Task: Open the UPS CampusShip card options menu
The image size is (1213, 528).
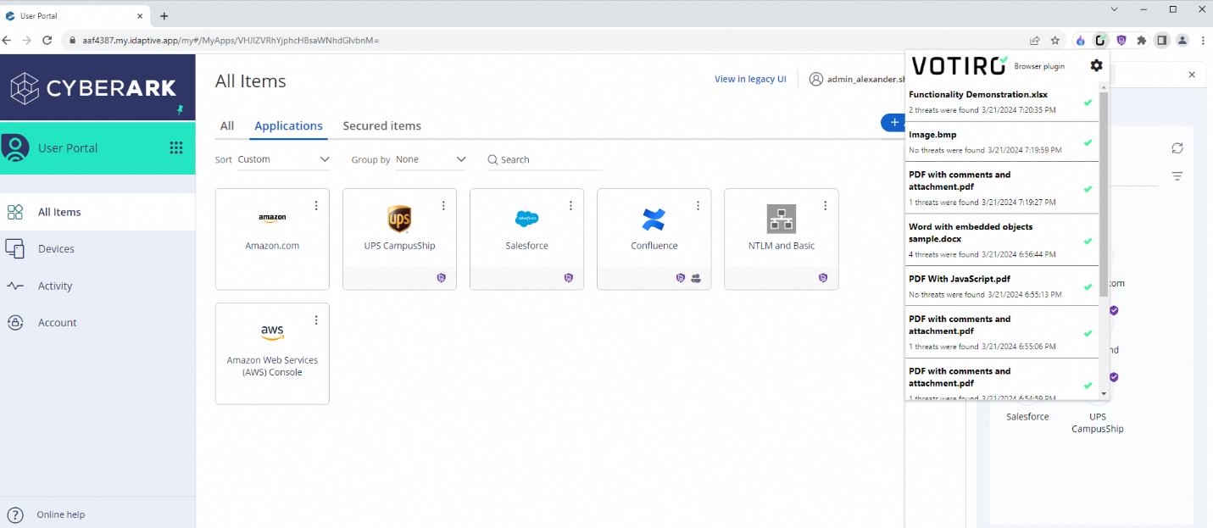Action: coord(443,205)
